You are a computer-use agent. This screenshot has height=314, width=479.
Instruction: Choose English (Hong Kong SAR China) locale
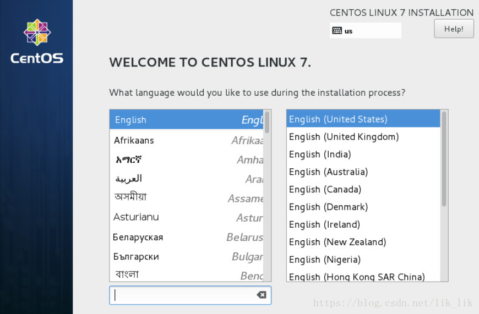[363, 276]
